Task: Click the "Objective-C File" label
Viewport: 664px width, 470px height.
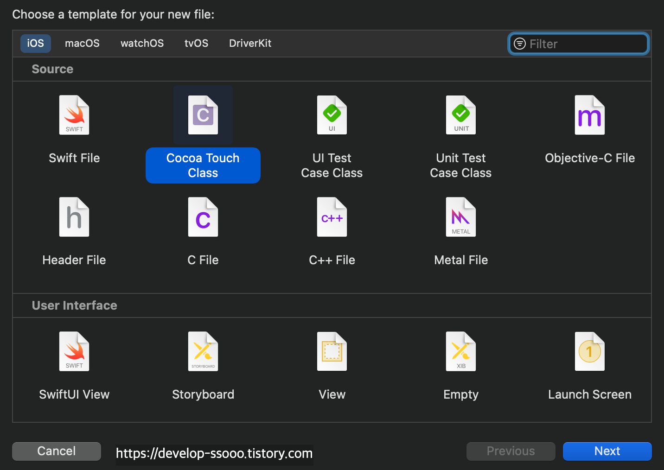Action: pos(590,158)
